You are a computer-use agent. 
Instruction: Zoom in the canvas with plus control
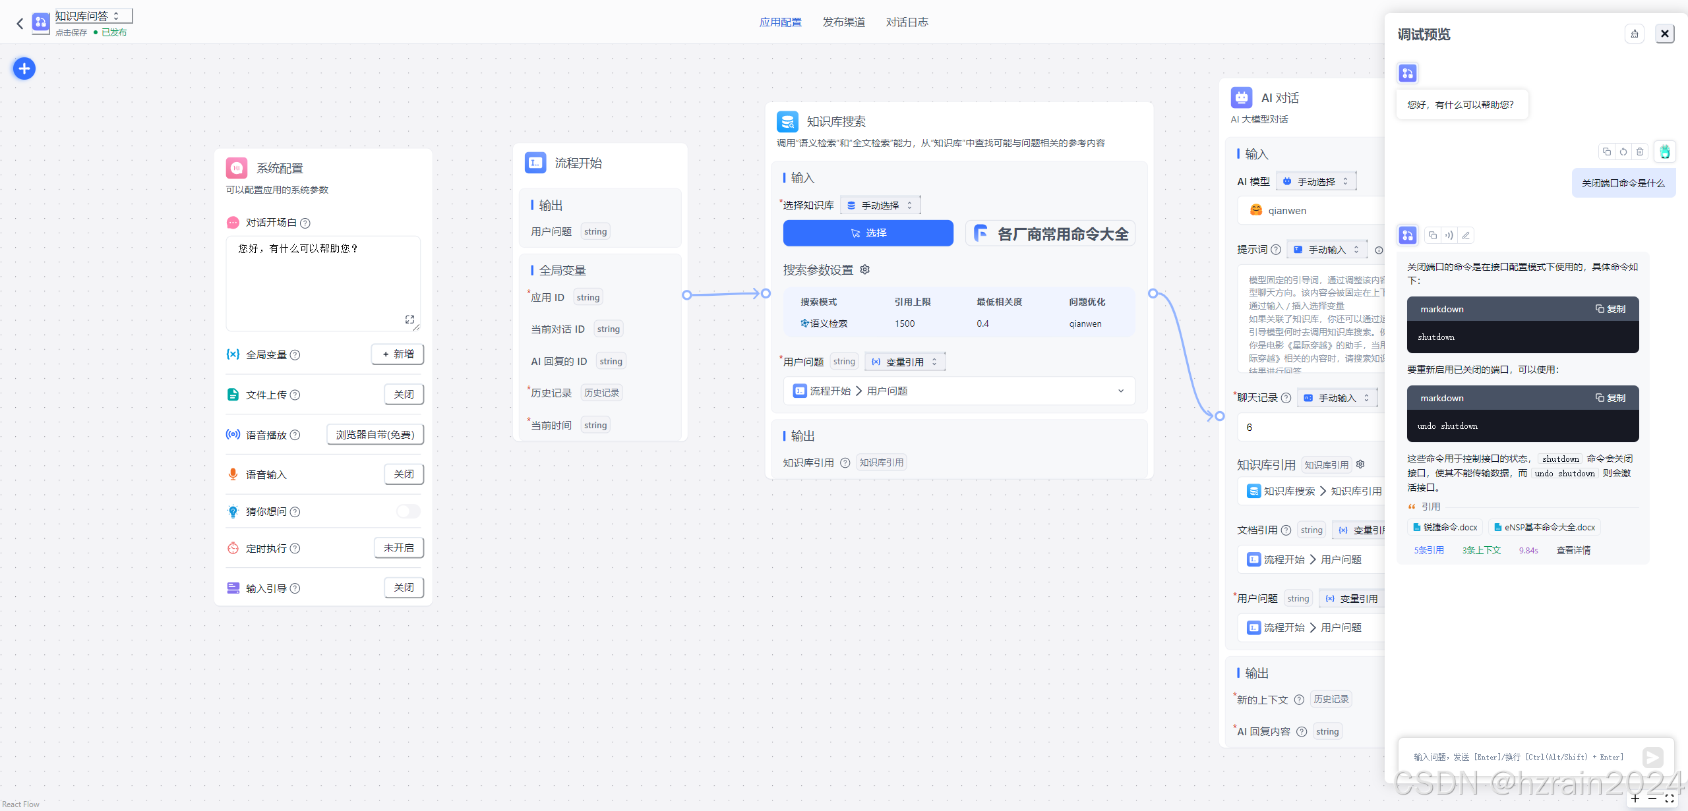click(x=1635, y=798)
